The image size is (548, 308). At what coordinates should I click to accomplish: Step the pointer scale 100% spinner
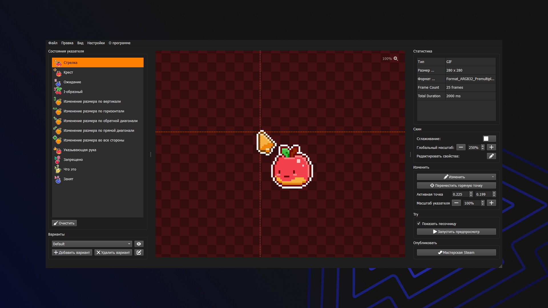(483, 203)
